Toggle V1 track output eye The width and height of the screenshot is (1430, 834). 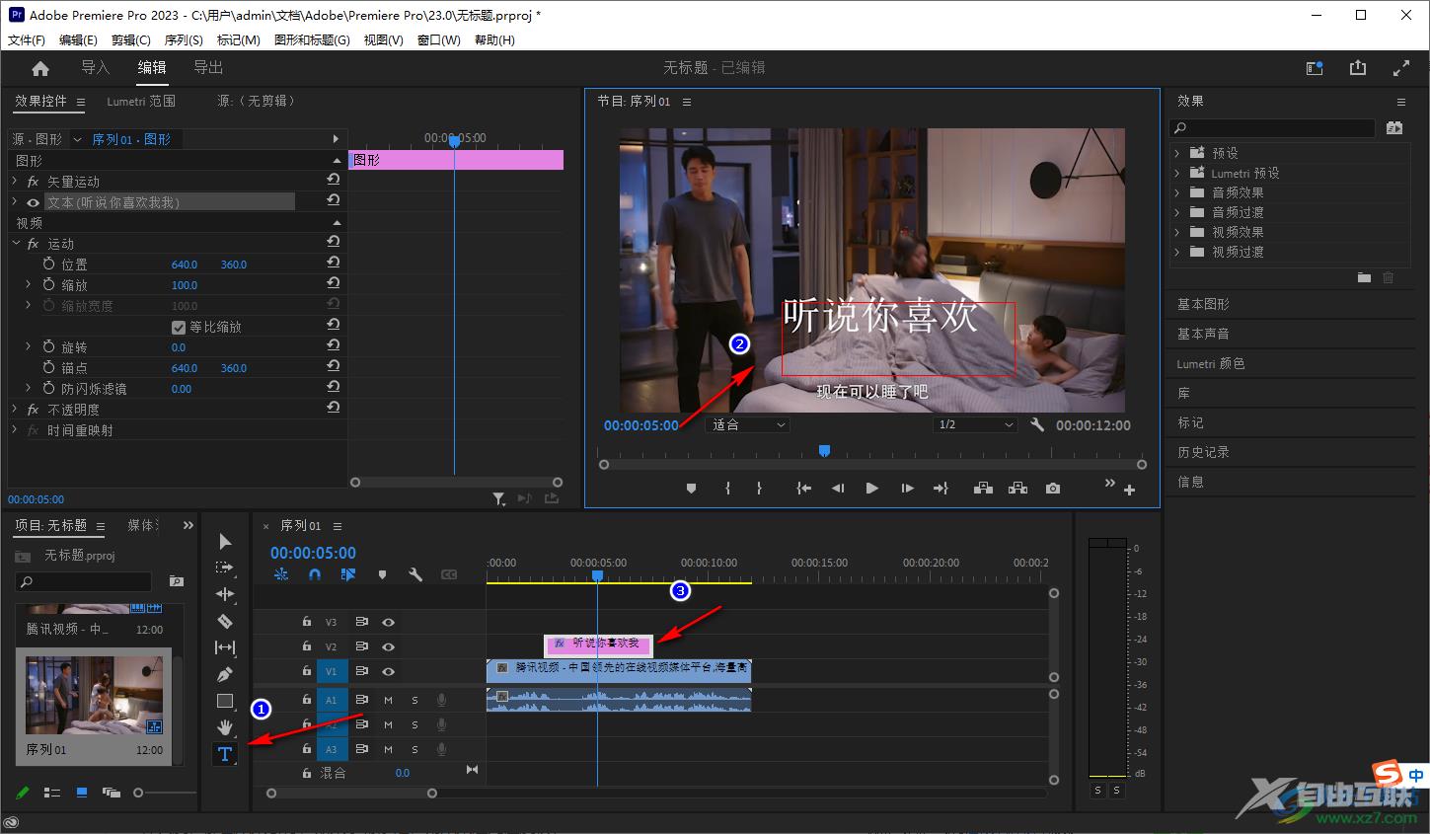tap(388, 671)
